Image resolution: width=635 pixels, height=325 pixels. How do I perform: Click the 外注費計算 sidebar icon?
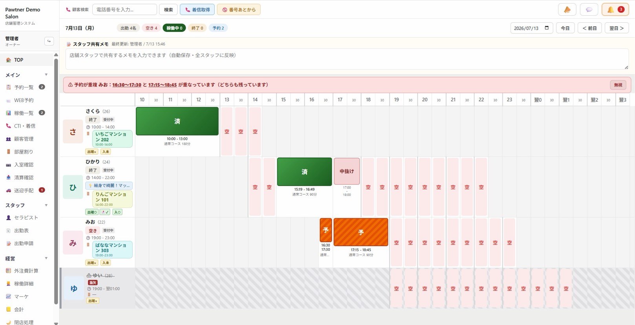pos(8,271)
